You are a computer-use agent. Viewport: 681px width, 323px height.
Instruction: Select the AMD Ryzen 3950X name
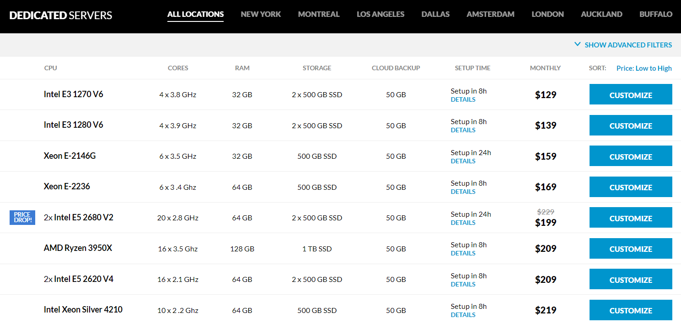(78, 248)
